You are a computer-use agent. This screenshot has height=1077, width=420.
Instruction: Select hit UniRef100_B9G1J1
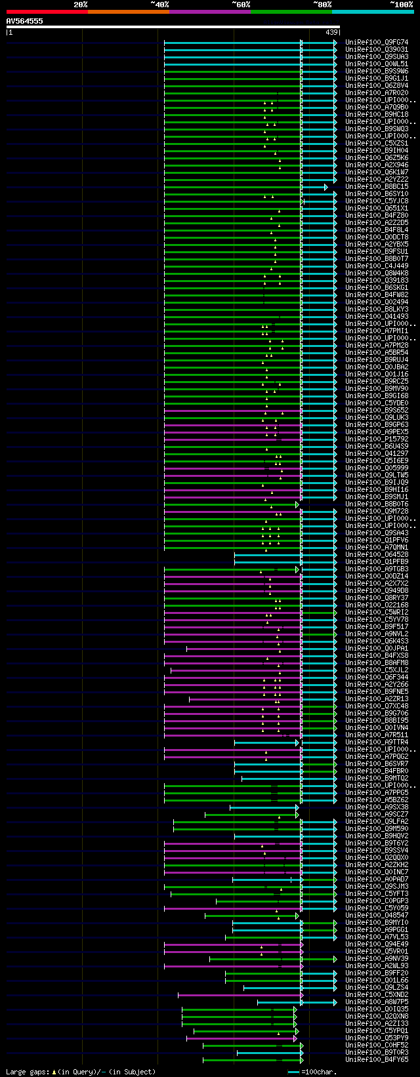tap(377, 79)
